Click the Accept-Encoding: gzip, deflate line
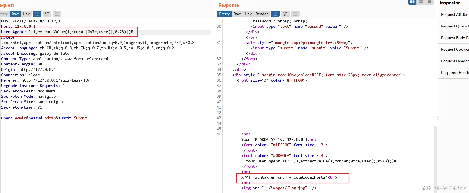 pyautogui.click(x=35, y=53)
